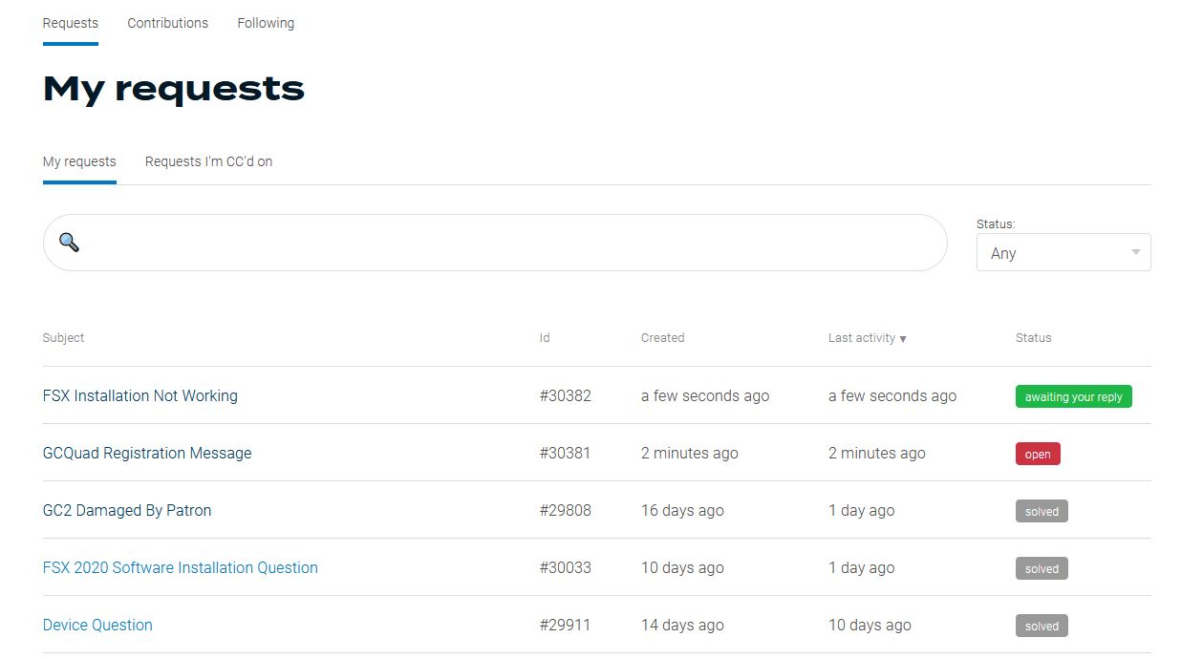This screenshot has height=659, width=1203.
Task: Open the Device Question request
Action: [x=97, y=625]
